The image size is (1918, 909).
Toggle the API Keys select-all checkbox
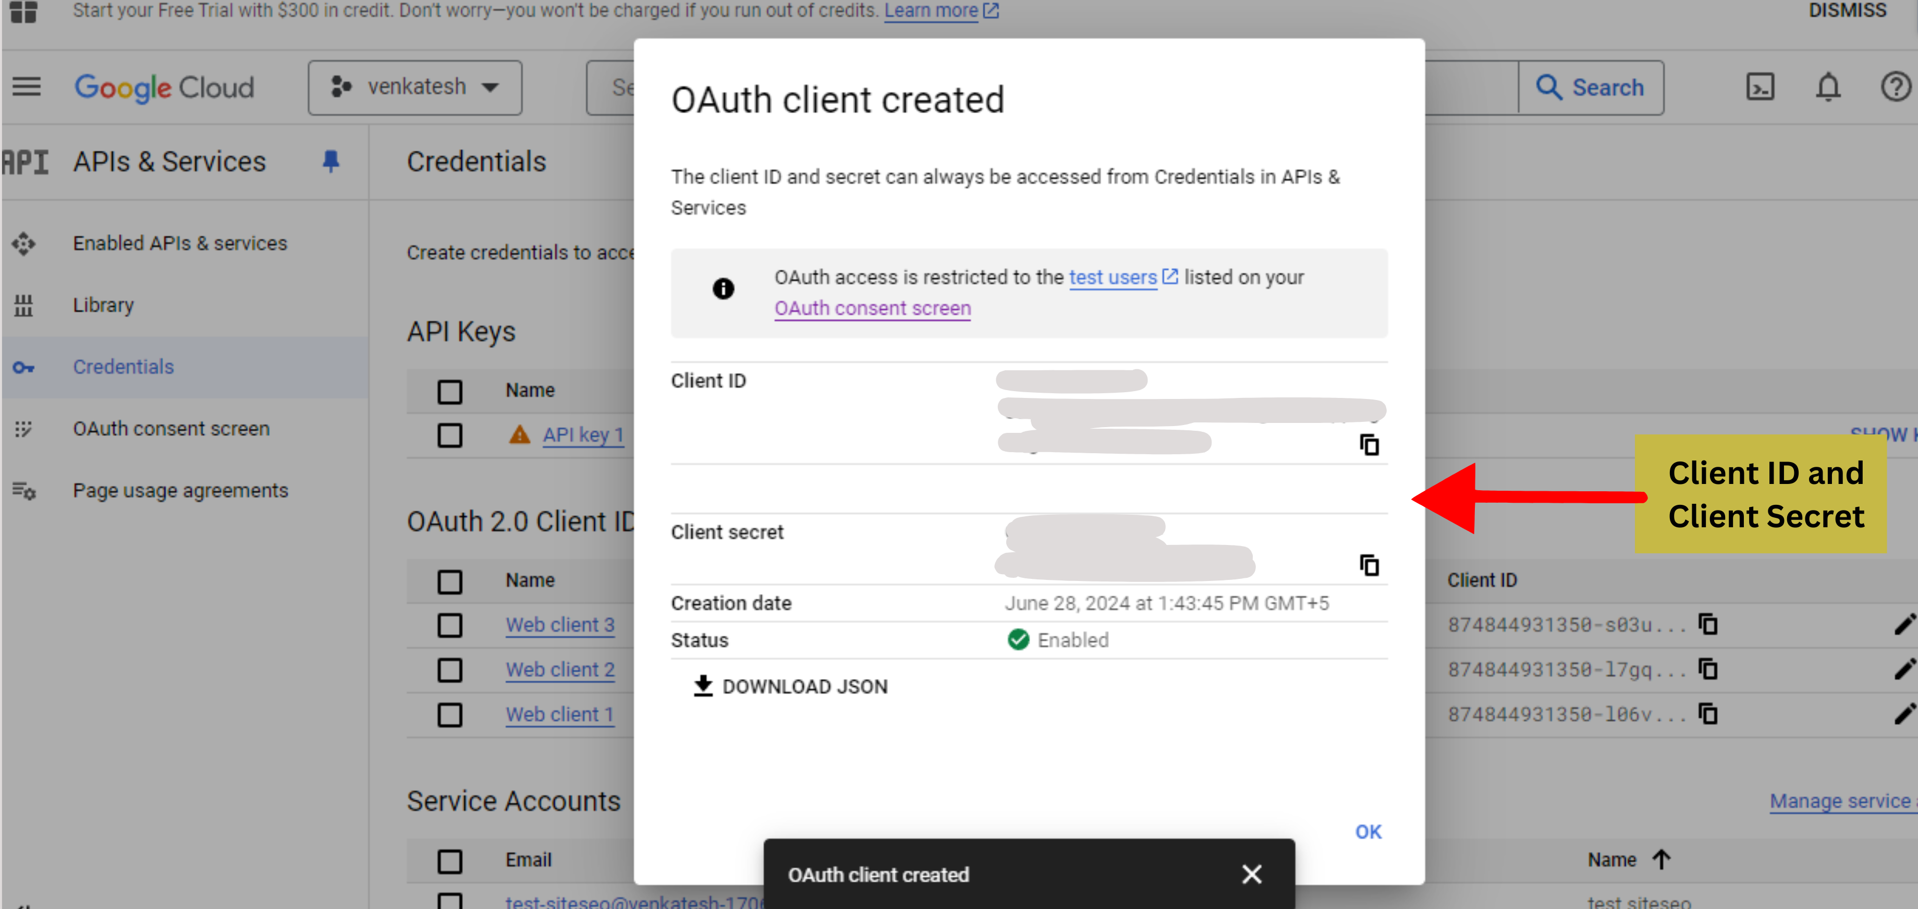(450, 391)
